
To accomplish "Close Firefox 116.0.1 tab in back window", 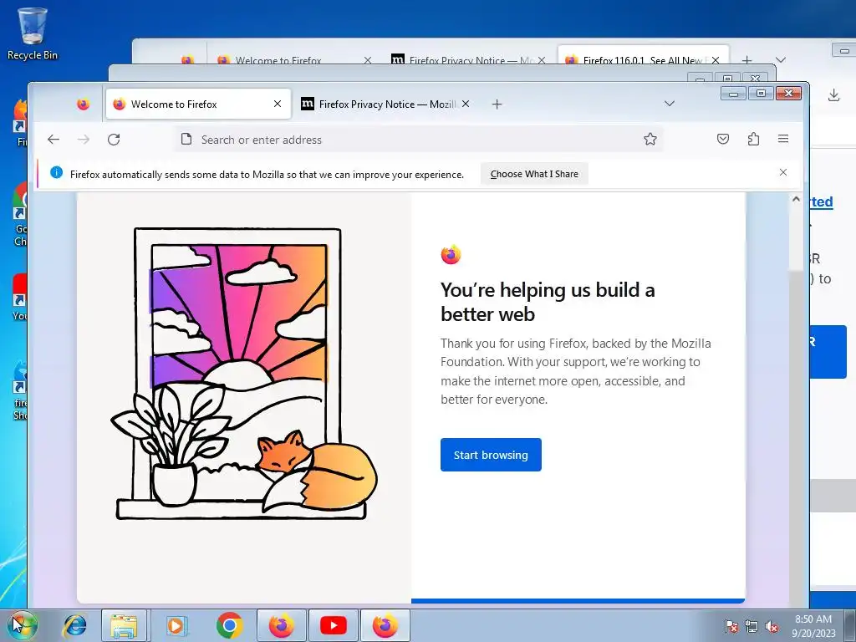I will [716, 59].
